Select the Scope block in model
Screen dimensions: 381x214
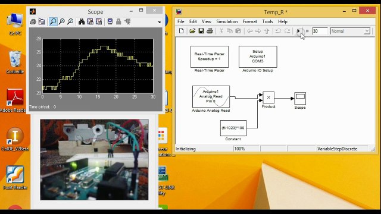coord(300,98)
